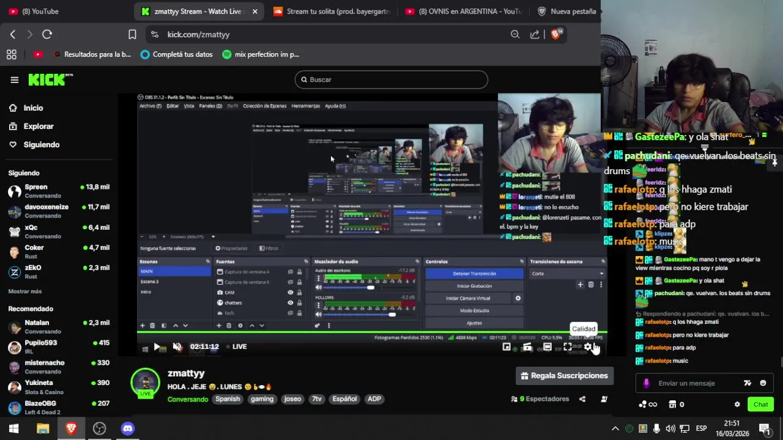Click the Regala Suscripciones button
The height and width of the screenshot is (440, 783).
pos(565,376)
